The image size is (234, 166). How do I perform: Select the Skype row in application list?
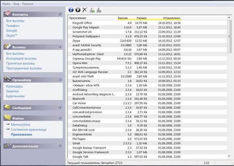[x=125, y=41]
